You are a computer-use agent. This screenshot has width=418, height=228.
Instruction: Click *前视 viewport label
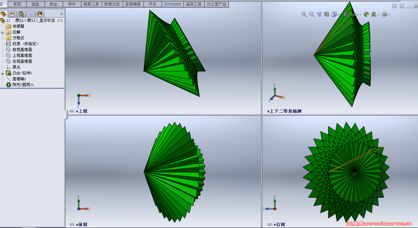(82, 224)
